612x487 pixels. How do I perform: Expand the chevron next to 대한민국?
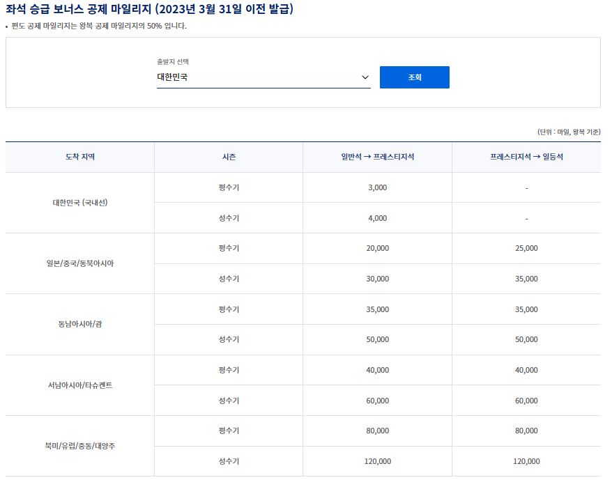tap(365, 77)
